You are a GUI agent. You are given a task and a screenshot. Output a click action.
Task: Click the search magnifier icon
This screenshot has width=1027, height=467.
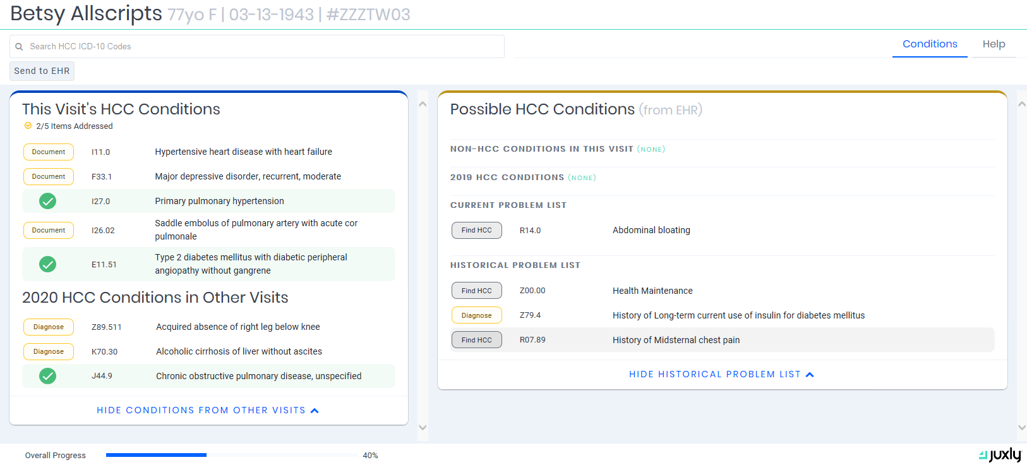pyautogui.click(x=19, y=47)
